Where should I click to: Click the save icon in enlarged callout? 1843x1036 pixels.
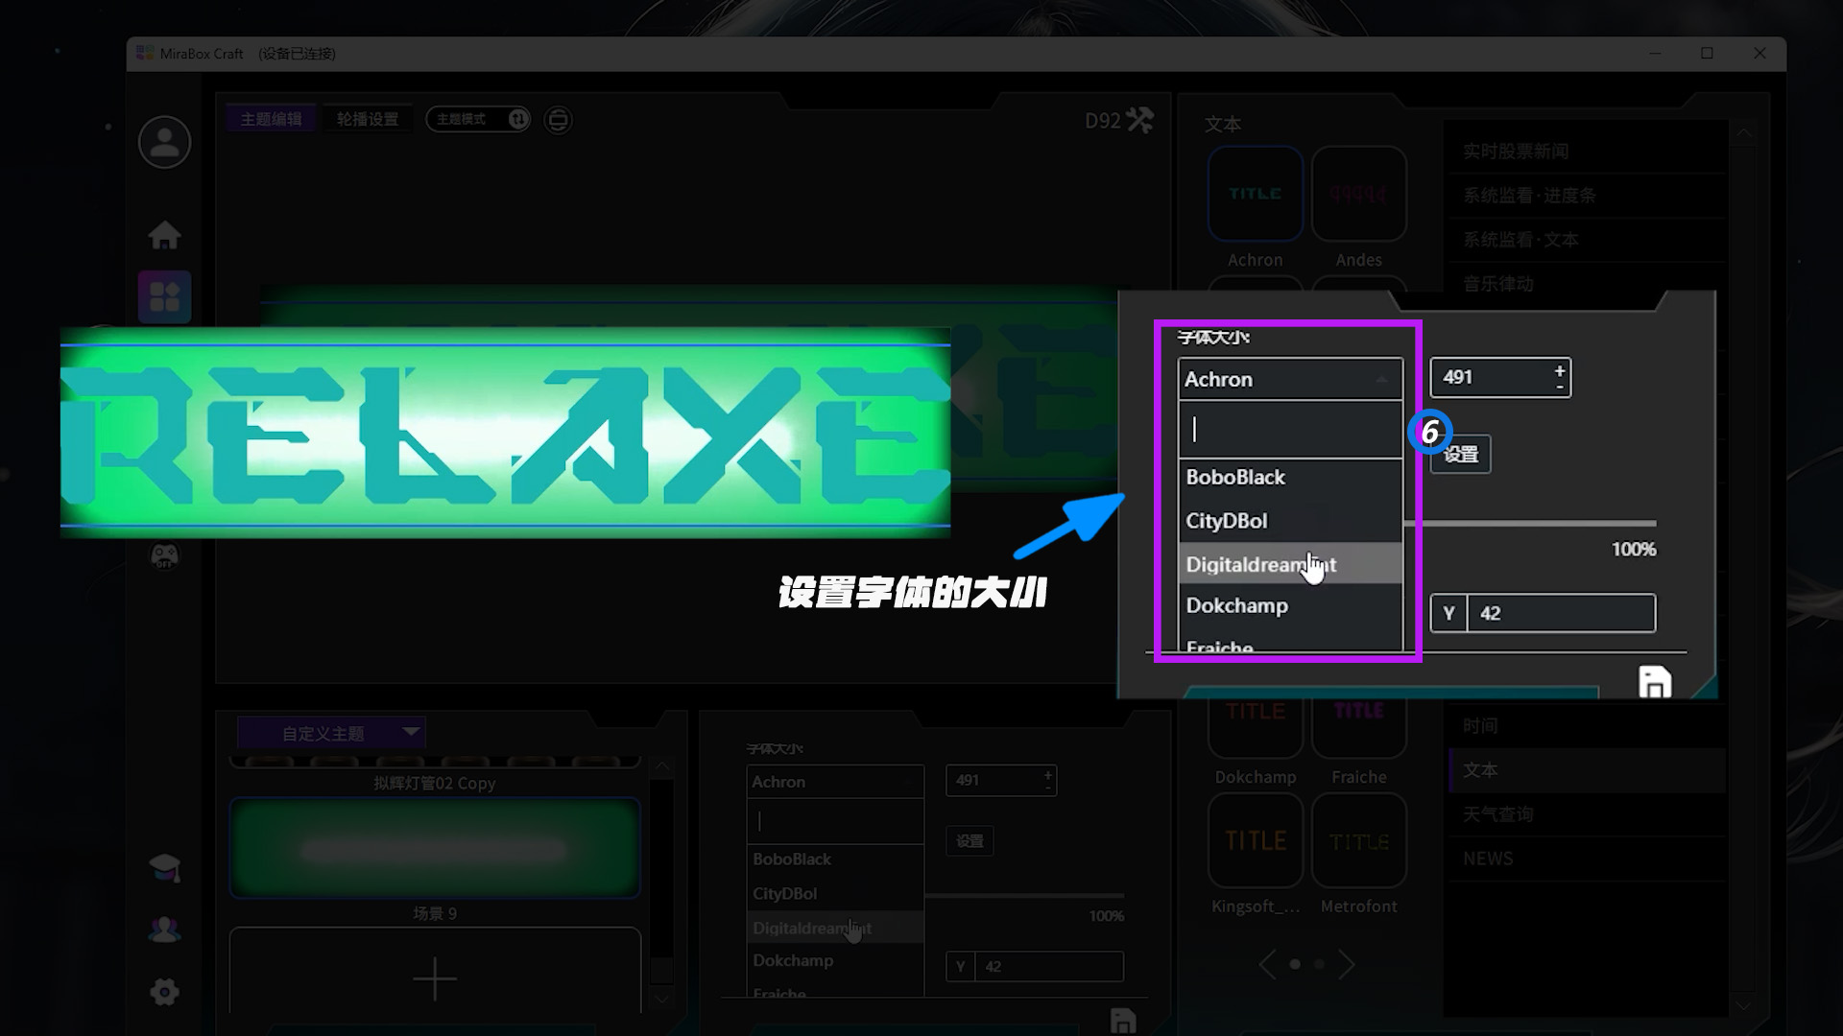pyautogui.click(x=1655, y=682)
